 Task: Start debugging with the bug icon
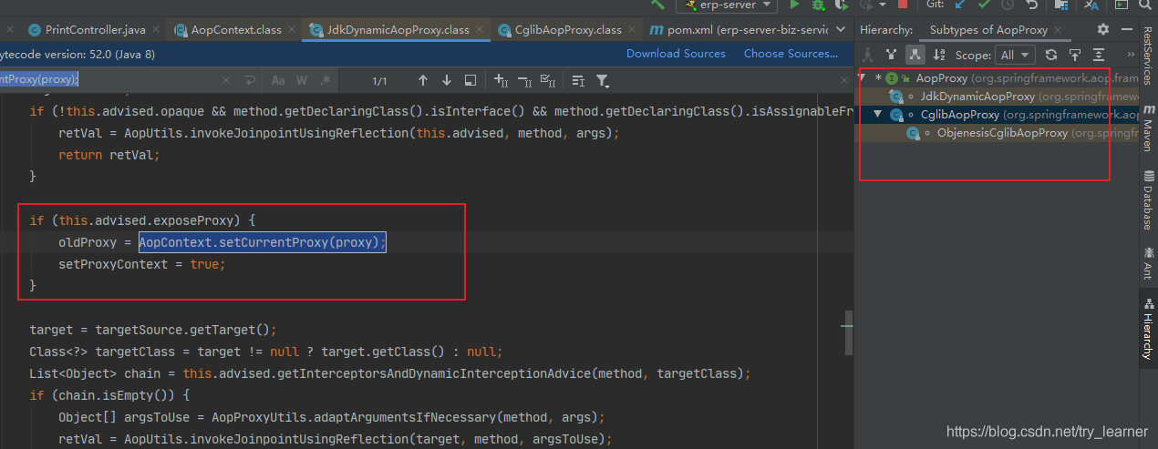click(x=817, y=5)
